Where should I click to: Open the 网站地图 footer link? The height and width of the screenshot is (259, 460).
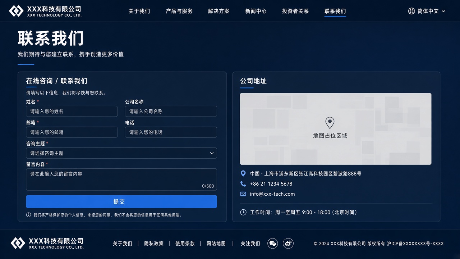(x=216, y=244)
